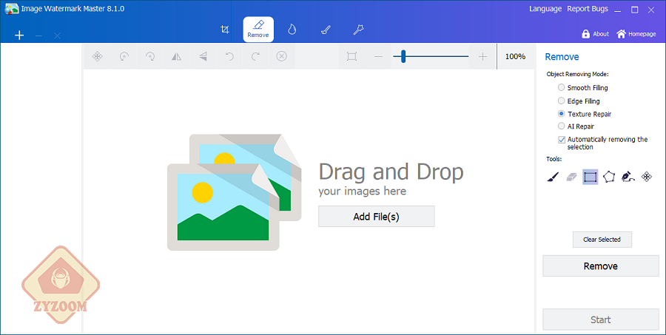The width and height of the screenshot is (666, 335).
Task: Click the X clear-files icon in header
Action: (57, 35)
